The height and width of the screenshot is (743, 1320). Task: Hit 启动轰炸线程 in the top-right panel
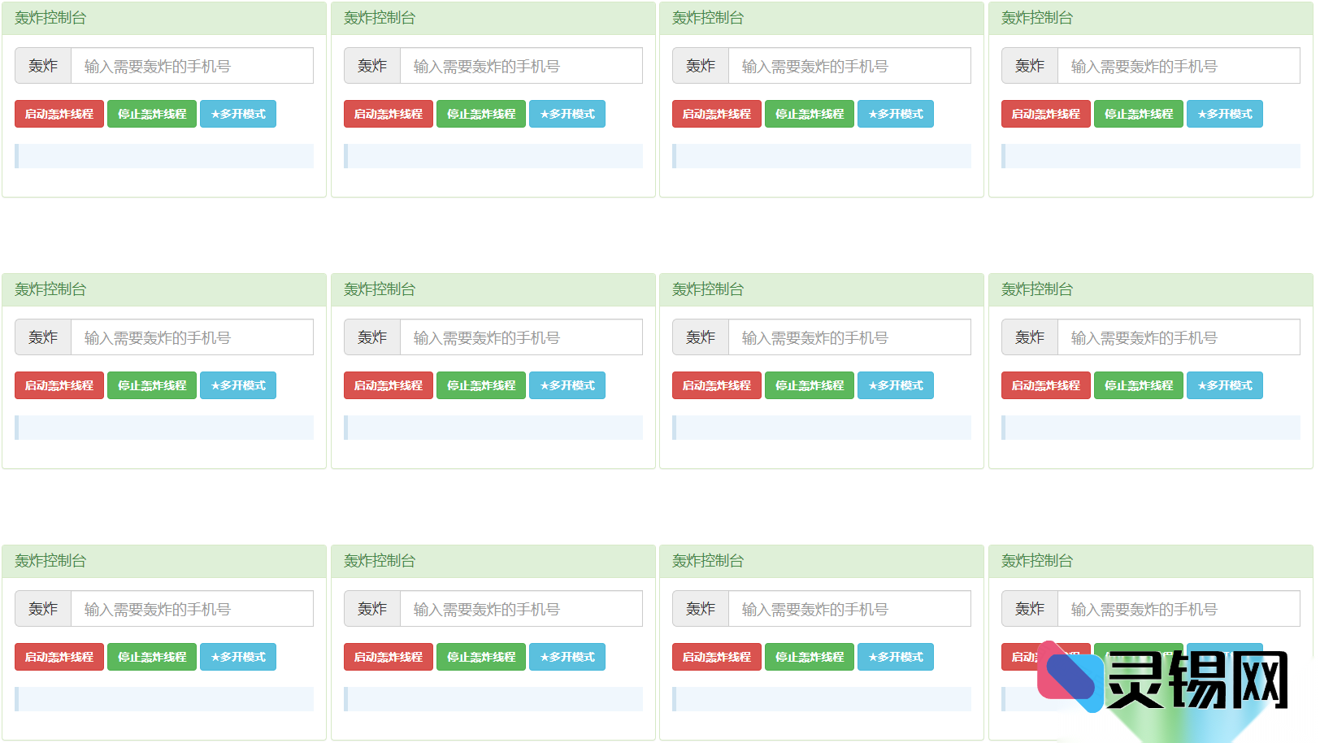tap(1045, 114)
